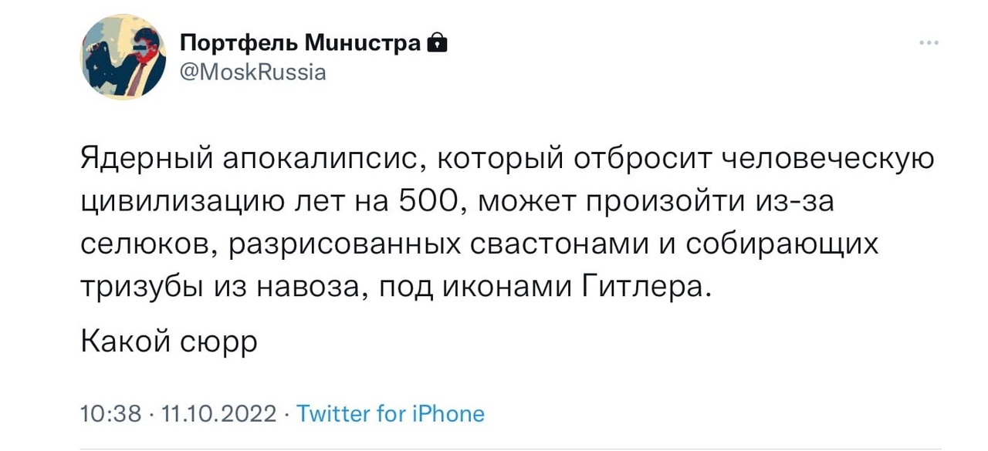Click the "Twitter for iPhone" source link
The width and height of the screenshot is (988, 451).
coord(391,414)
